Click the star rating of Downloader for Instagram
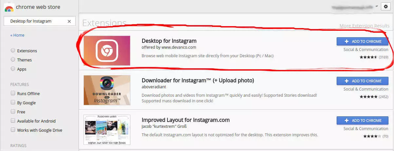The image size is (394, 151). (x=368, y=97)
